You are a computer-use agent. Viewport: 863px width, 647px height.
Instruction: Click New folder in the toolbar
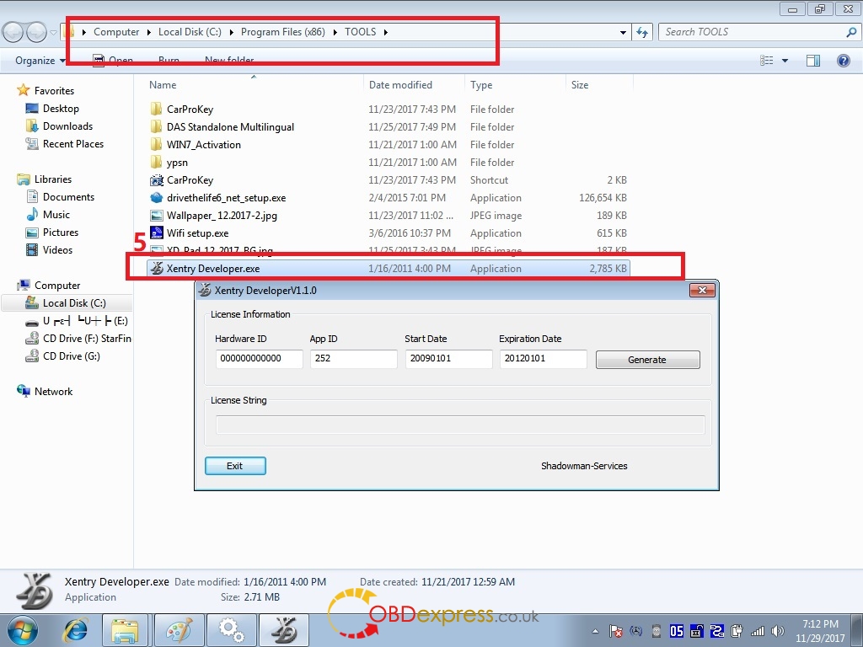coord(229,61)
